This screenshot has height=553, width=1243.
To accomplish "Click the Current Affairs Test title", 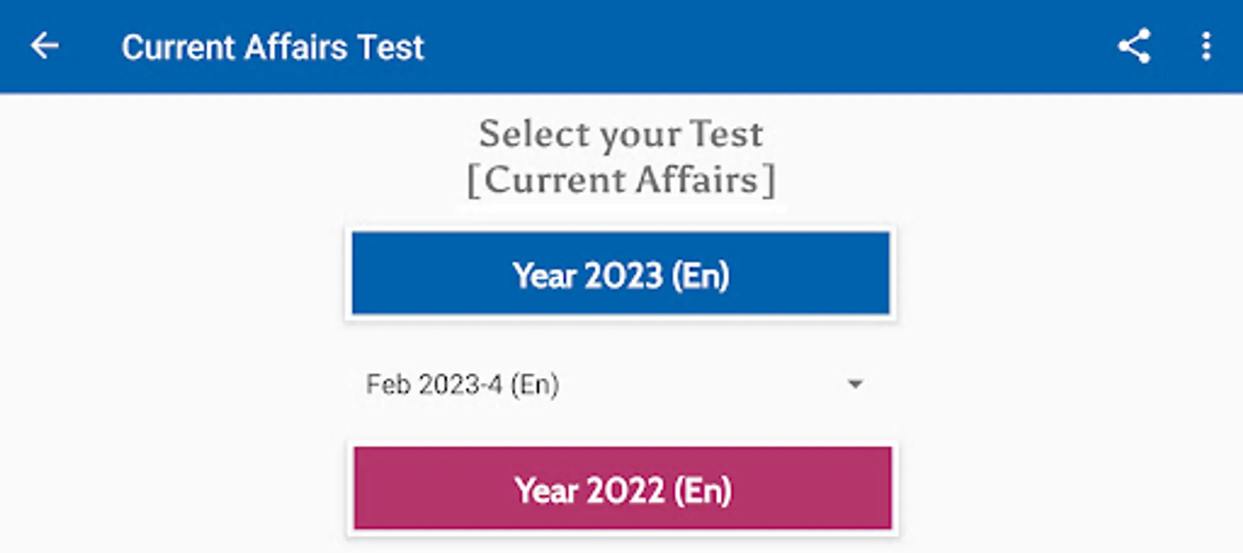I will click(x=272, y=47).
